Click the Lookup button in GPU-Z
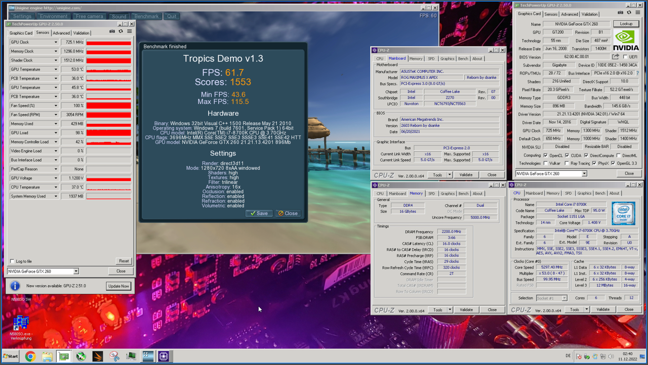648x365 pixels. [626, 24]
